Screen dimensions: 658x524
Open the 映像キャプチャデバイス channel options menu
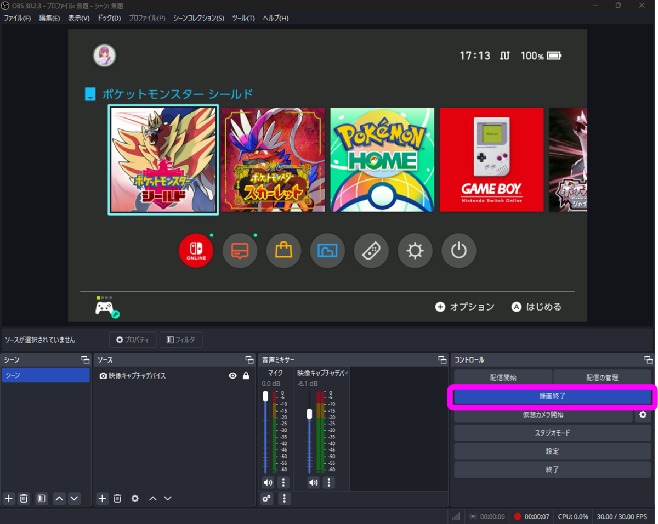pos(328,483)
